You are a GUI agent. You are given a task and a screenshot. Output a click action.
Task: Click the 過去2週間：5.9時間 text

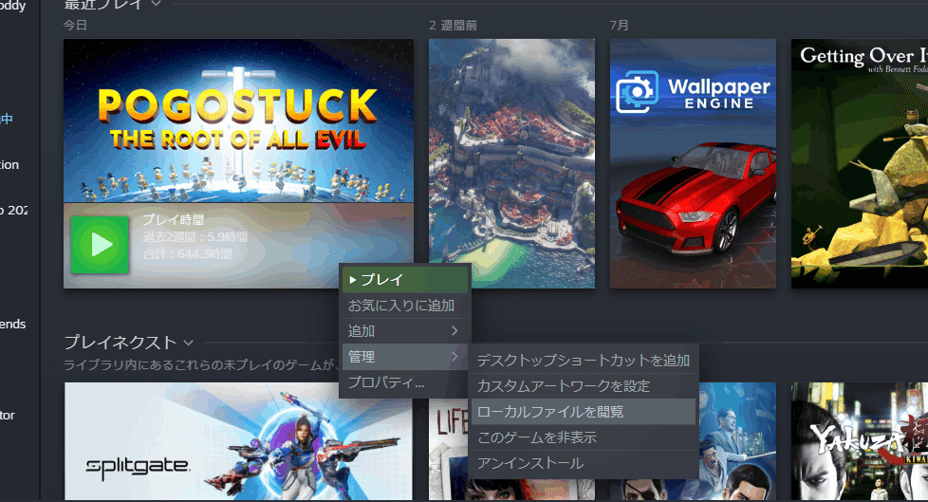(195, 237)
